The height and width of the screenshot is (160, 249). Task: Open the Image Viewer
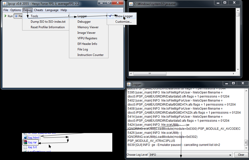pos(89,33)
